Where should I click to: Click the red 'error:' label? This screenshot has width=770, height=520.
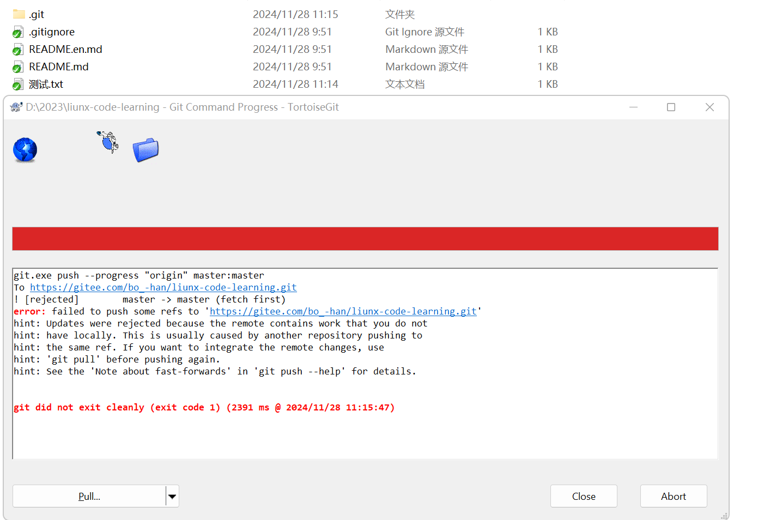tap(30, 311)
